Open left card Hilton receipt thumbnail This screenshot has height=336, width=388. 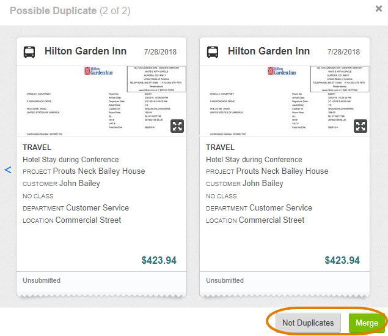(101, 101)
